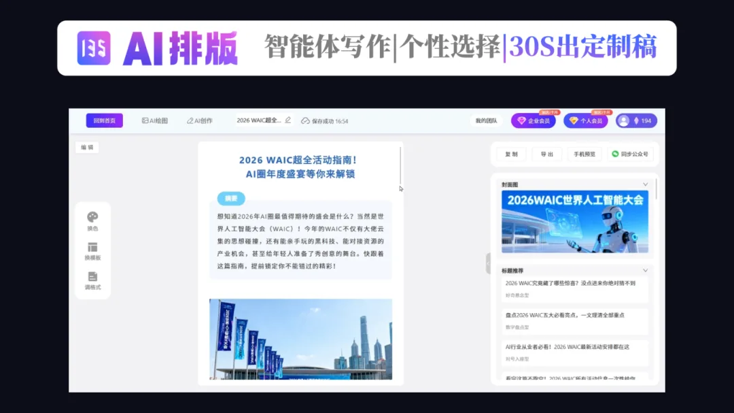Click the 复制 button
The height and width of the screenshot is (413, 734).
point(511,154)
